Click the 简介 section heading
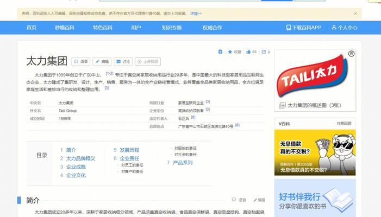Image resolution: width=381 pixels, height=217 pixels. point(33,200)
